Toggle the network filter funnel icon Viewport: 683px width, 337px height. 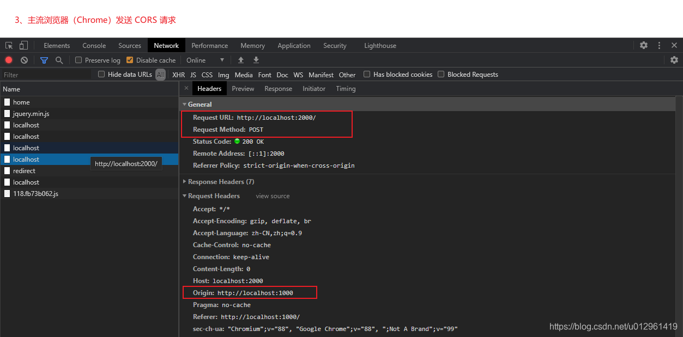coord(44,60)
